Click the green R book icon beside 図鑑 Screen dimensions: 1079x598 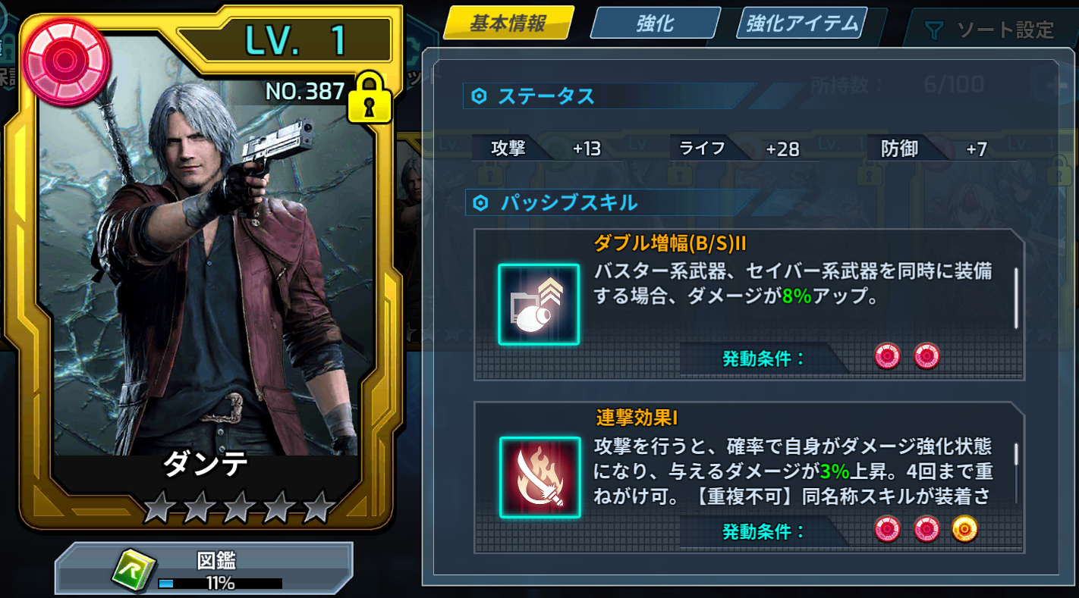pyautogui.click(x=134, y=570)
